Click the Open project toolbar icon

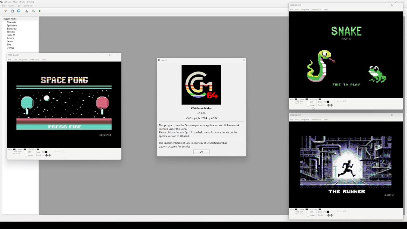pos(12,11)
